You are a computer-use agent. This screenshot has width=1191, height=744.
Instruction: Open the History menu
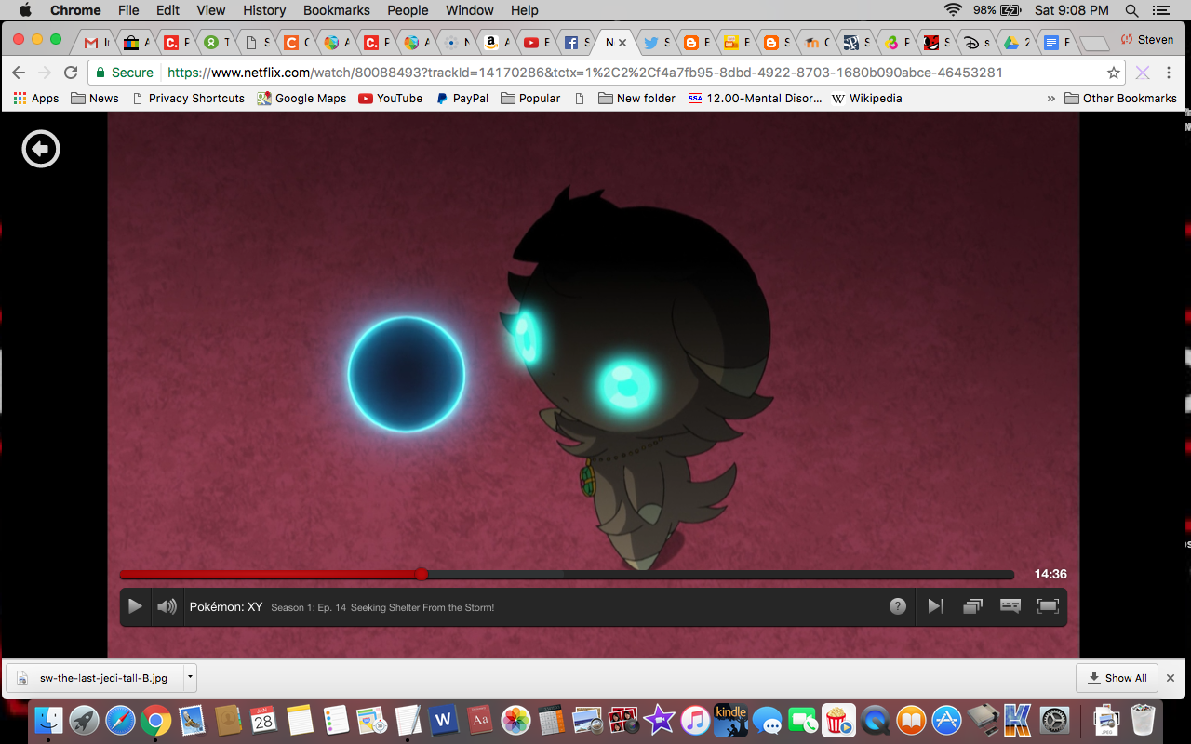(264, 10)
